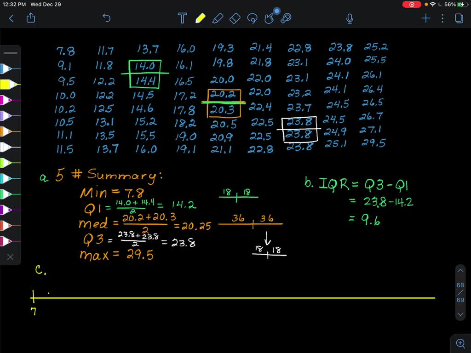
Task: Open the Pointer laser tool
Action: point(287,18)
